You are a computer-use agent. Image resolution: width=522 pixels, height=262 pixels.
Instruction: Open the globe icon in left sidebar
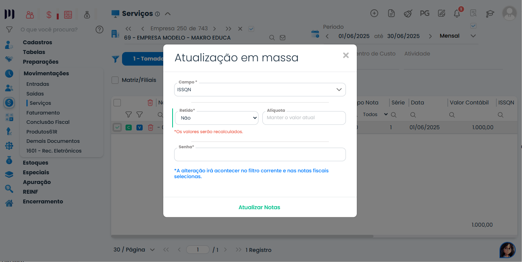pos(9,146)
